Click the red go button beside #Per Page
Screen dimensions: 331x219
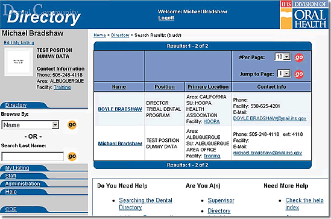[299, 57]
